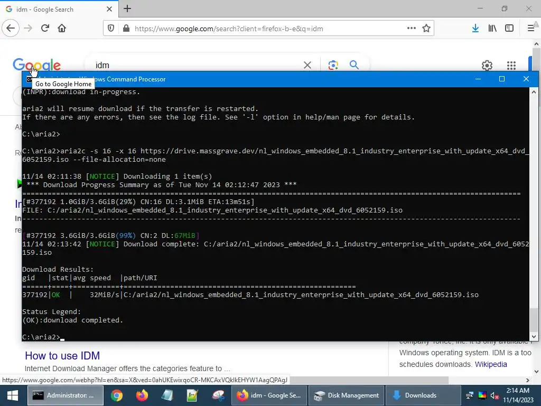
Task: Go back with the Firefox back arrow
Action: pos(11,28)
